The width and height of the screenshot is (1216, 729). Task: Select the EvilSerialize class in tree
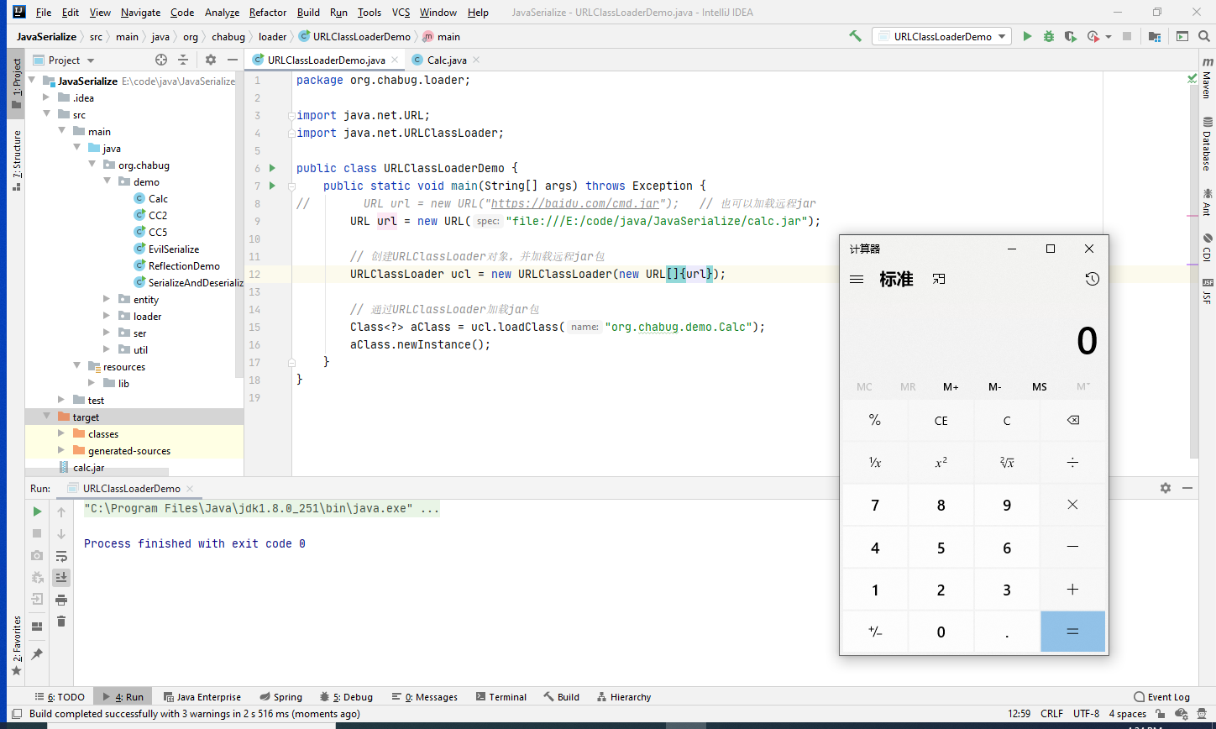point(174,249)
